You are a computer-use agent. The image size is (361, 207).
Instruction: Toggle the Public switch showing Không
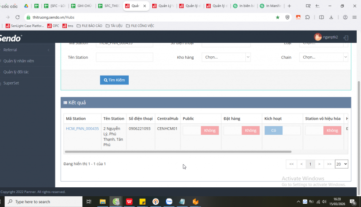click(201, 130)
